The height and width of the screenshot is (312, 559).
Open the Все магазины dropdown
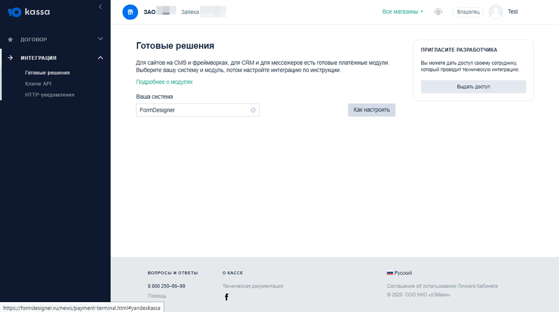point(402,12)
